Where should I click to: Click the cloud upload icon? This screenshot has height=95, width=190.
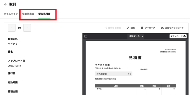[x=162, y=28]
